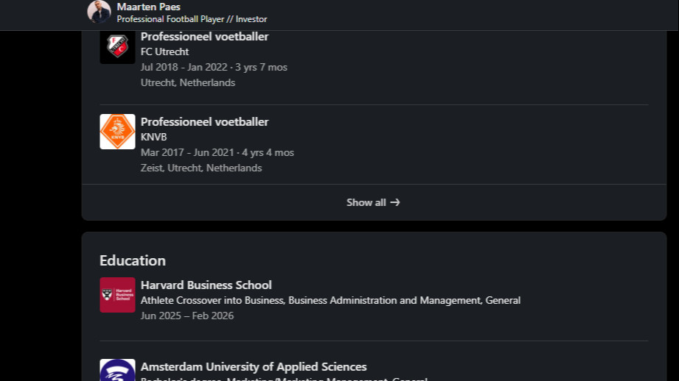
Task: Click Maarten Paes profile photo in header
Action: pyautogui.click(x=100, y=12)
